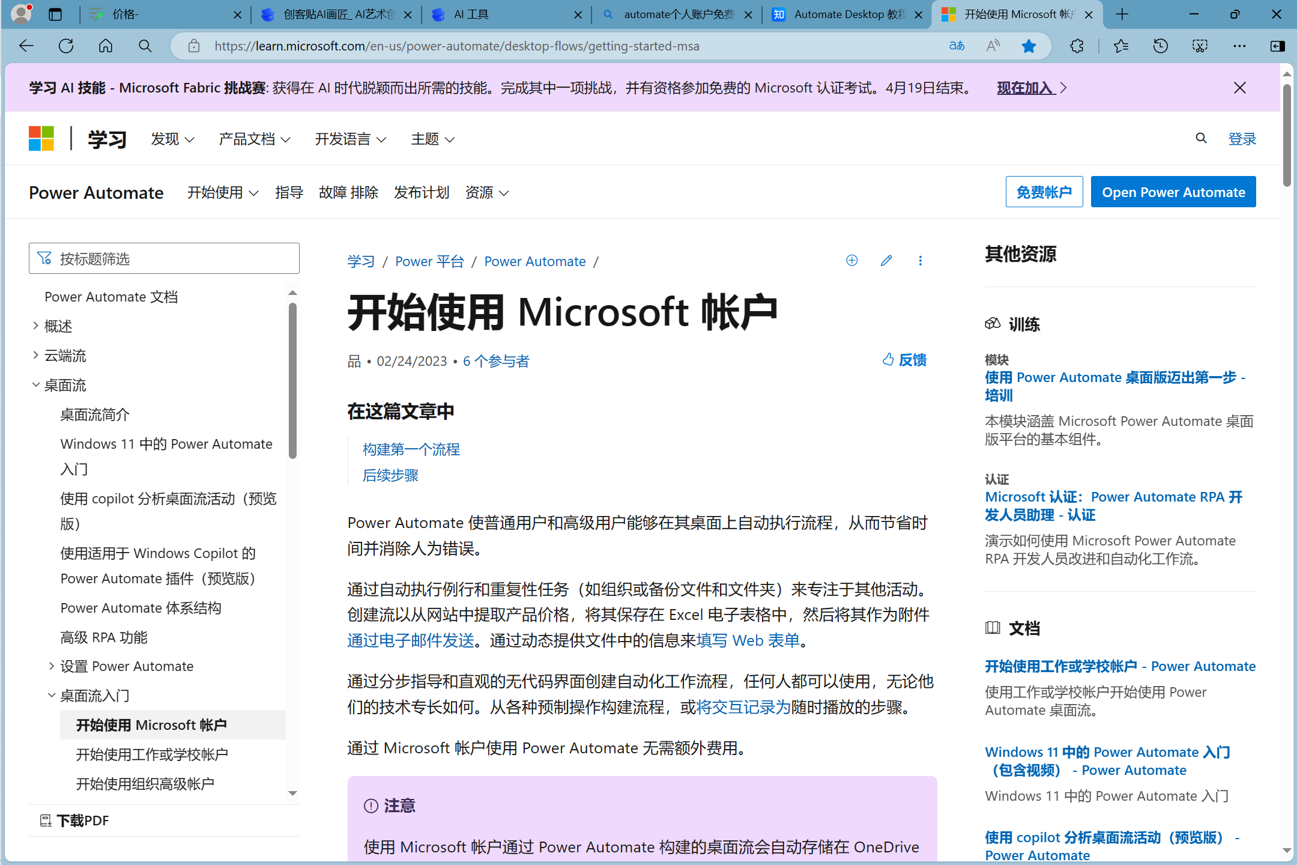Image resolution: width=1297 pixels, height=865 pixels.
Task: Click the read aloud icon in address bar
Action: pos(993,46)
